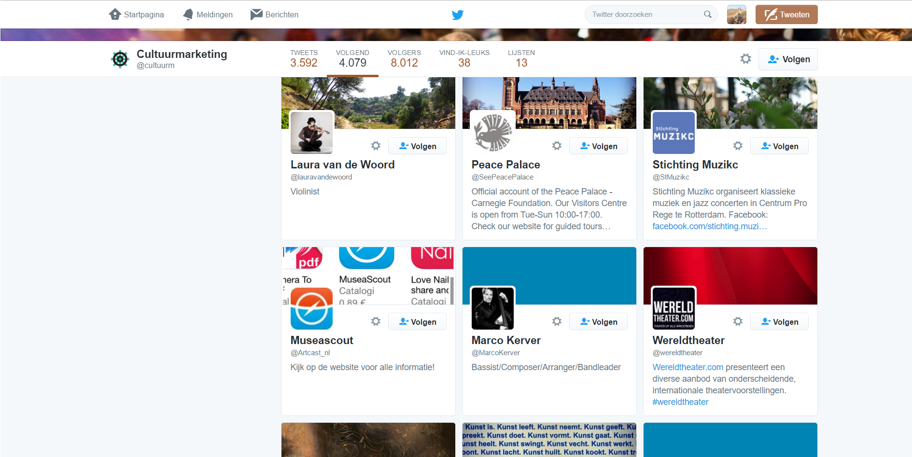Follow Laura van de Woord

pos(417,146)
